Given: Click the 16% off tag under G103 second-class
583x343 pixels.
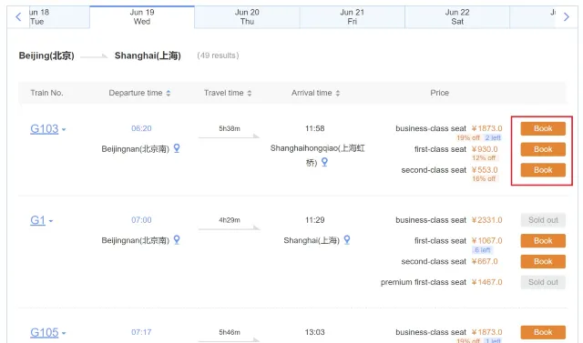Looking at the screenshot, I should click(x=484, y=179).
